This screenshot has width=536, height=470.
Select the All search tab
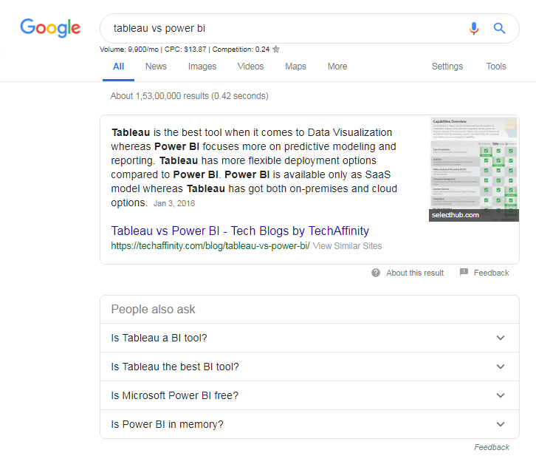[118, 67]
